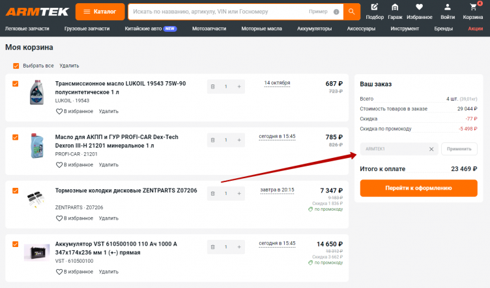
Task: Open Масло для АКПП PROFI-CAR product title
Action: coord(117,141)
